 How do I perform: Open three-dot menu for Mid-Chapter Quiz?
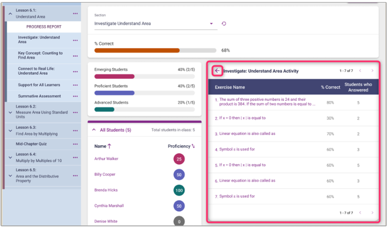(76, 144)
